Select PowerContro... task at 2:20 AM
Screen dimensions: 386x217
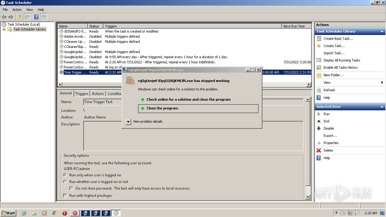[x=184, y=62]
